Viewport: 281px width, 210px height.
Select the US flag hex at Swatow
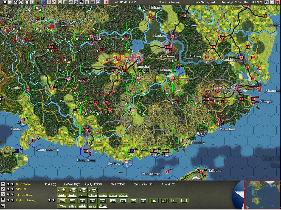pos(127,161)
